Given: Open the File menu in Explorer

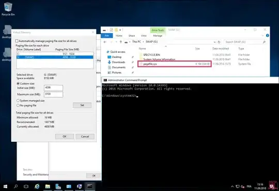Looking at the screenshot, I should (x=107, y=36).
